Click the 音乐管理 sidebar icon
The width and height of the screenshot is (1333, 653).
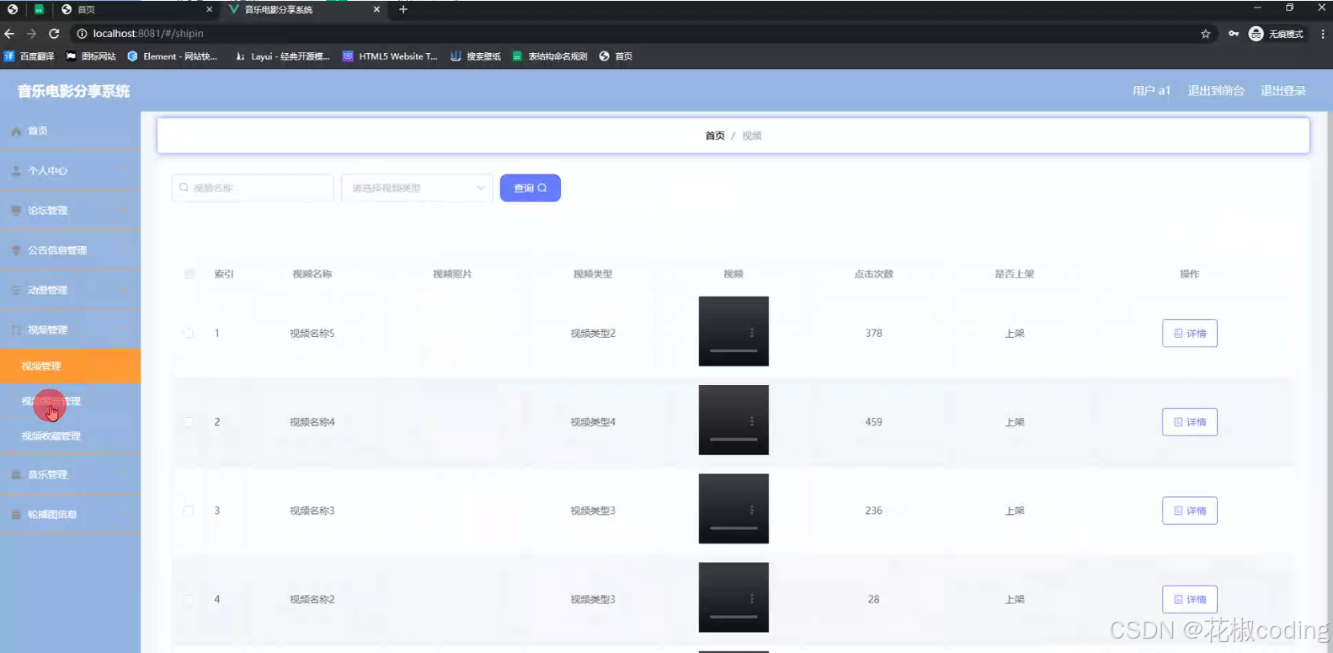tap(16, 475)
